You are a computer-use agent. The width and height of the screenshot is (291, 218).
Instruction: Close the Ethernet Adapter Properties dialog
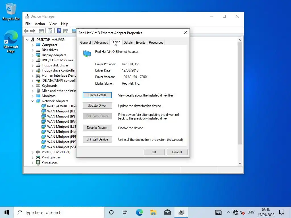[185, 33]
